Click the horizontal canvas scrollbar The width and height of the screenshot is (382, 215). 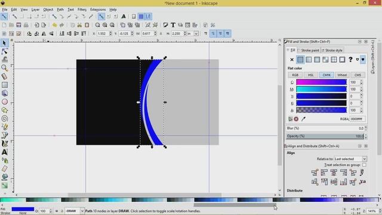click(x=144, y=195)
